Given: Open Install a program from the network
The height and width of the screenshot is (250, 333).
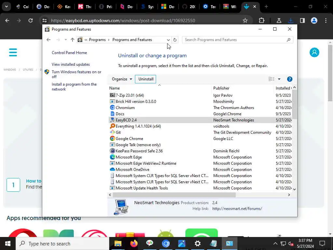Looking at the screenshot, I should (74, 87).
